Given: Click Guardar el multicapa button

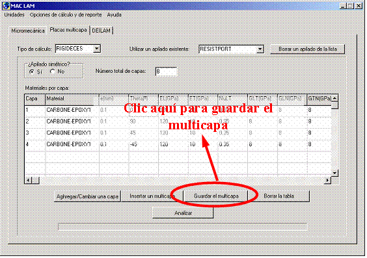Looking at the screenshot, I should click(x=216, y=196).
